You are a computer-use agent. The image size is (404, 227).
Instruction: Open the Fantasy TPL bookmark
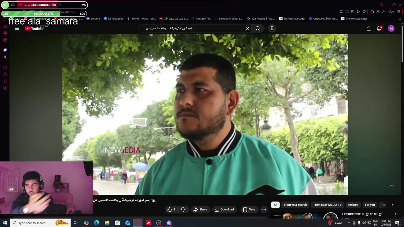point(201,19)
